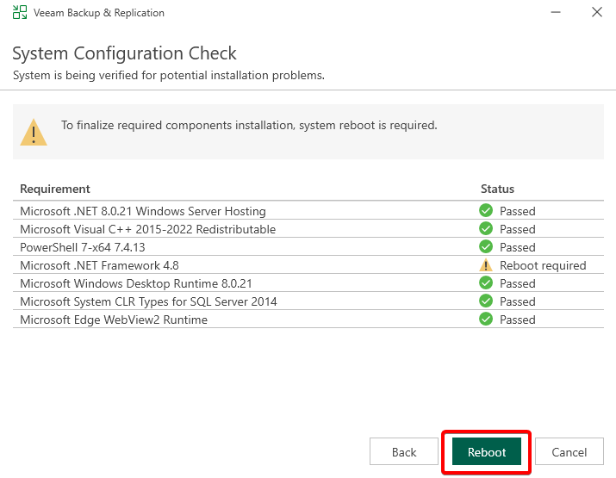Click green check icon for Edge WebView2 Runtime

tap(486, 320)
